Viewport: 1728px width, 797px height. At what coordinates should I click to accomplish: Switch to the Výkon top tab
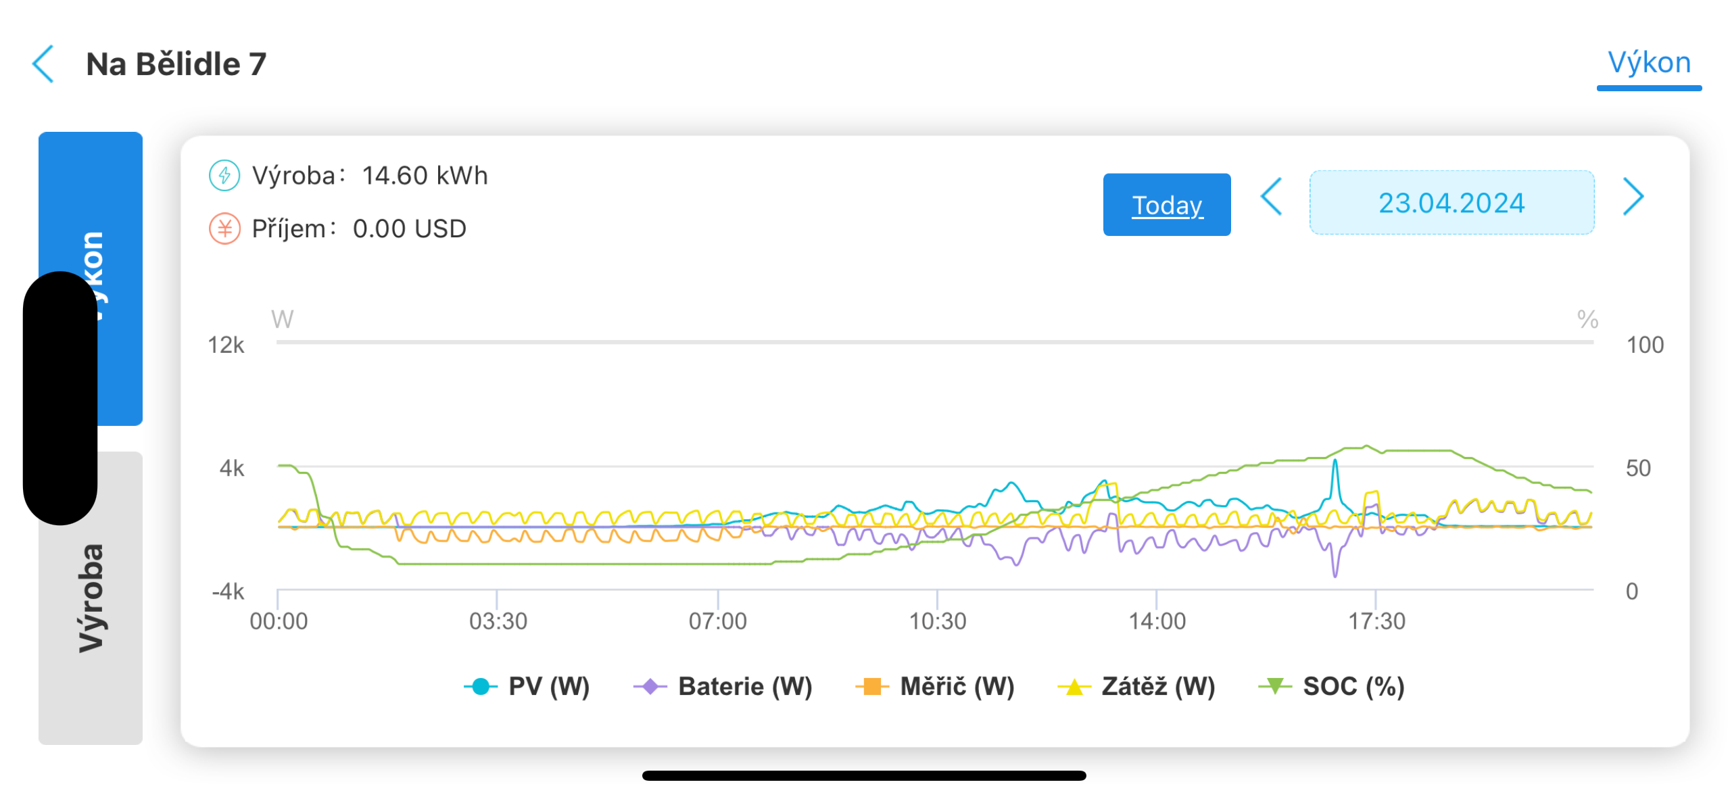(1648, 63)
